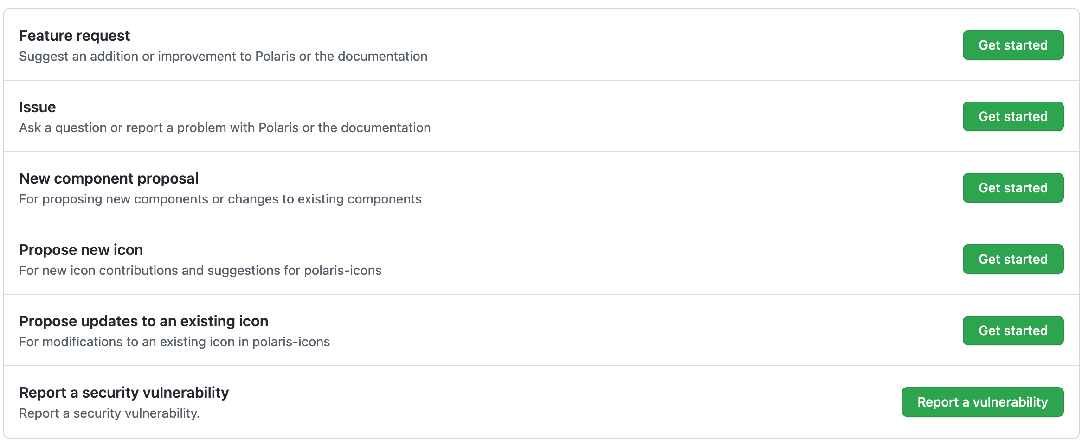Open the Propose new icon heading link
This screenshot has width=1082, height=445.
tap(81, 249)
